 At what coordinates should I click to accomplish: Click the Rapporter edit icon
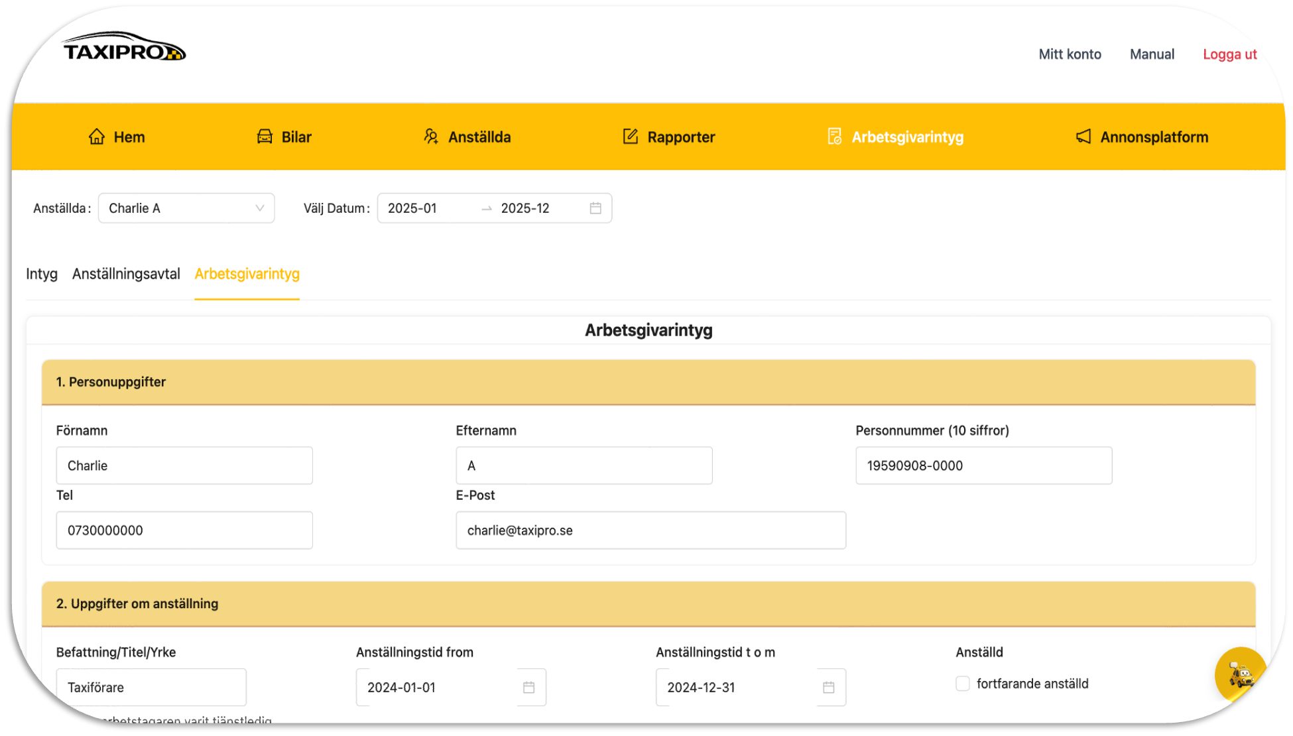tap(630, 137)
